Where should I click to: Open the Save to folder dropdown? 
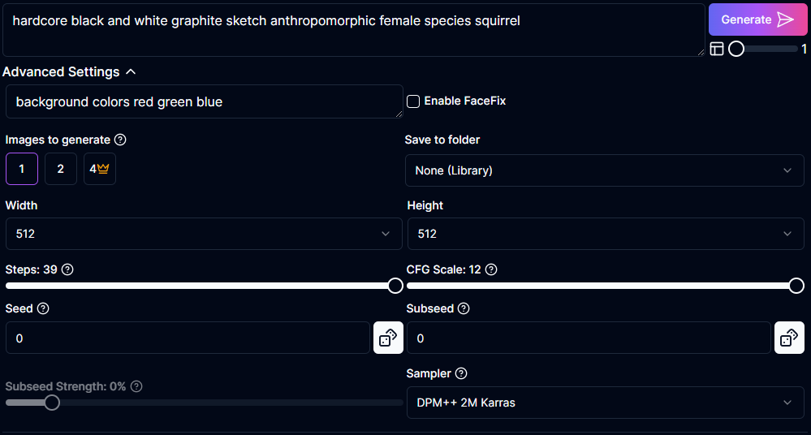click(604, 170)
